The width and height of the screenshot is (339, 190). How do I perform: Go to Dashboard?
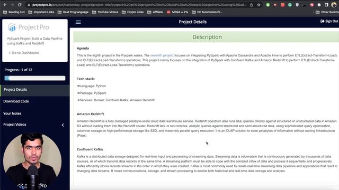click(x=24, y=53)
